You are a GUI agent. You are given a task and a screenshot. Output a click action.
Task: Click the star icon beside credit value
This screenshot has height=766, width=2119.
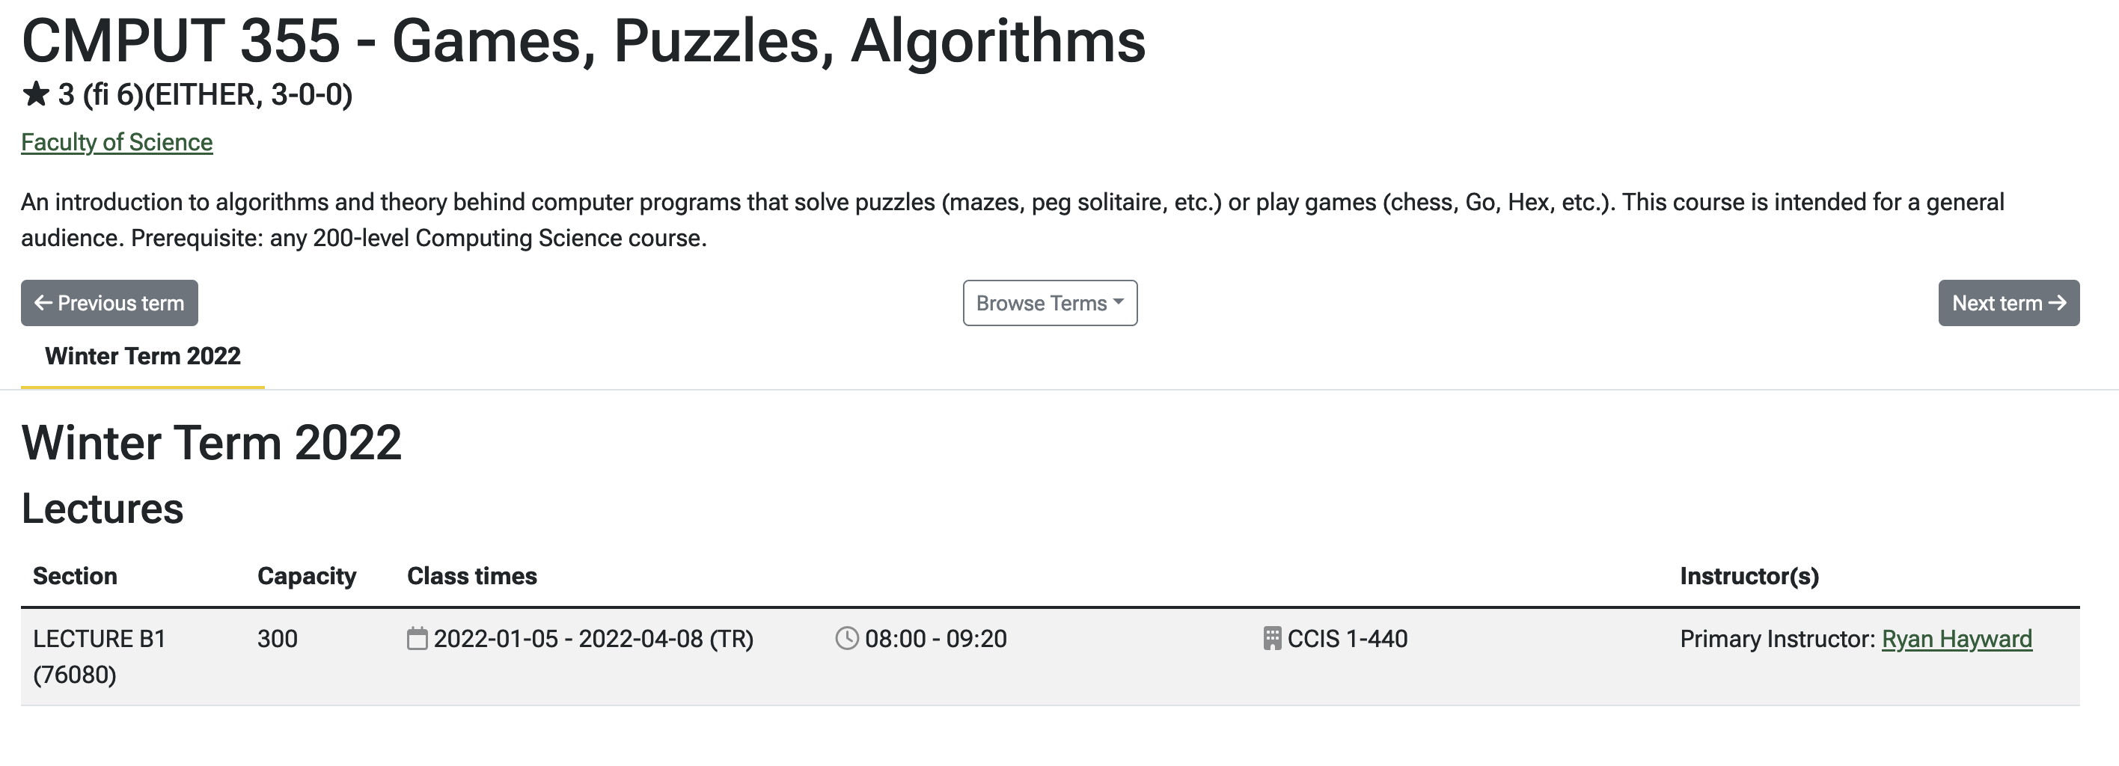[x=35, y=94]
